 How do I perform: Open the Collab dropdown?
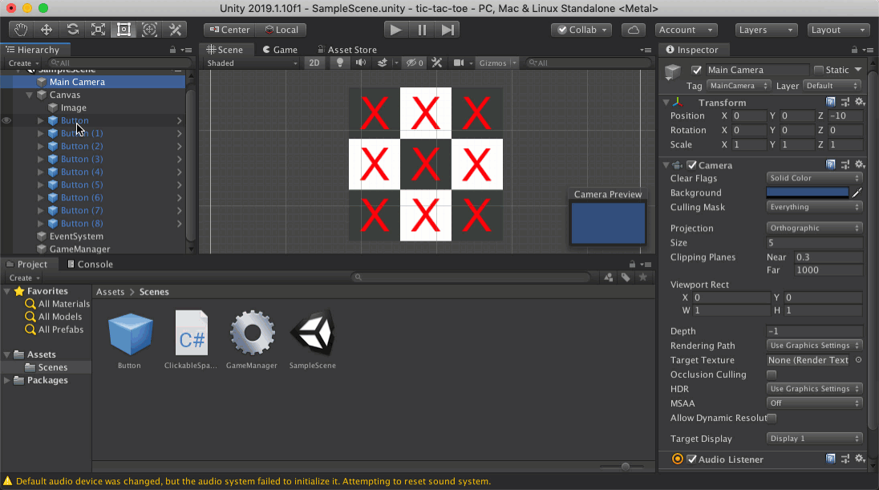pos(581,30)
